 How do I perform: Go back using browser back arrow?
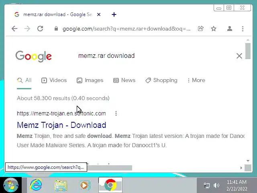click(14, 29)
